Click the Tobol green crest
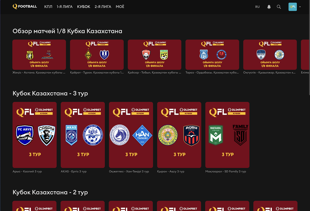 tap(164, 55)
